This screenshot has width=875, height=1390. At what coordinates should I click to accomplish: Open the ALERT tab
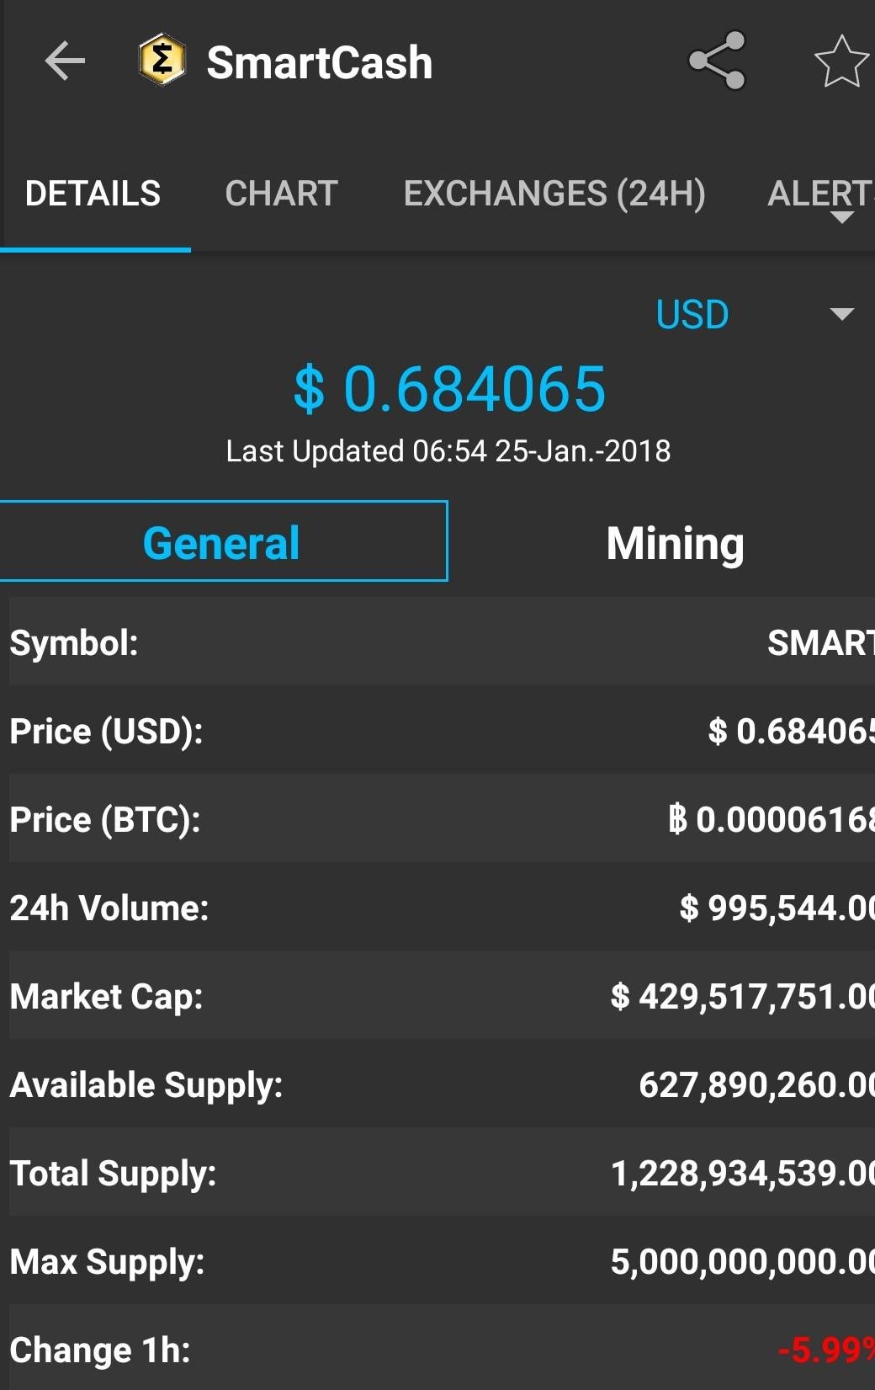click(820, 194)
